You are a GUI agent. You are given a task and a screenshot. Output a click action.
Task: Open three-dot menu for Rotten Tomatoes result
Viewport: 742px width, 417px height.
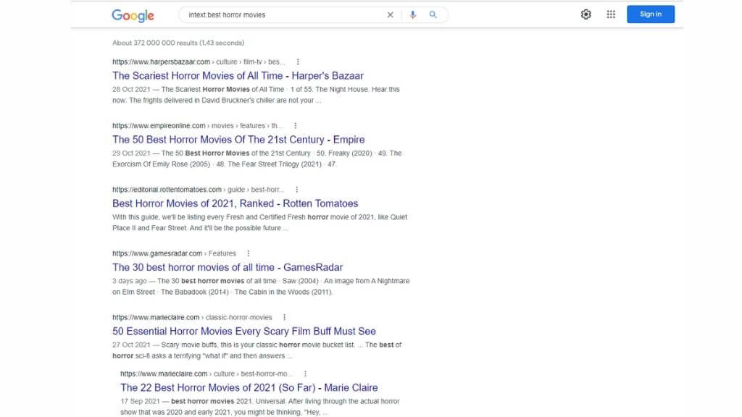296,190
